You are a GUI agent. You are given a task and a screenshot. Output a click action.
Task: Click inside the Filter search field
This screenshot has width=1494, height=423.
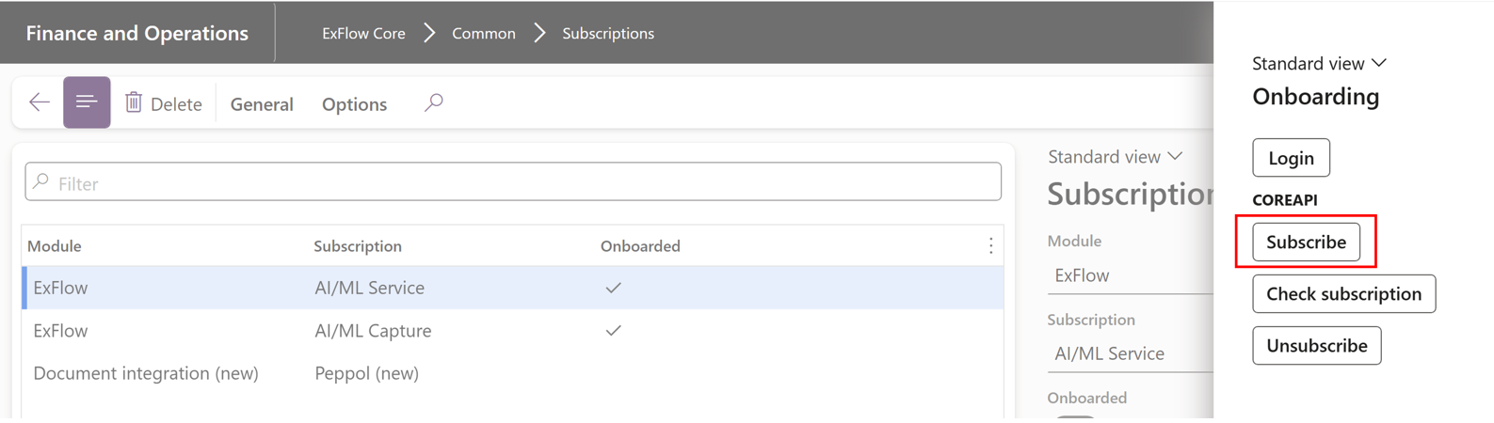click(513, 182)
